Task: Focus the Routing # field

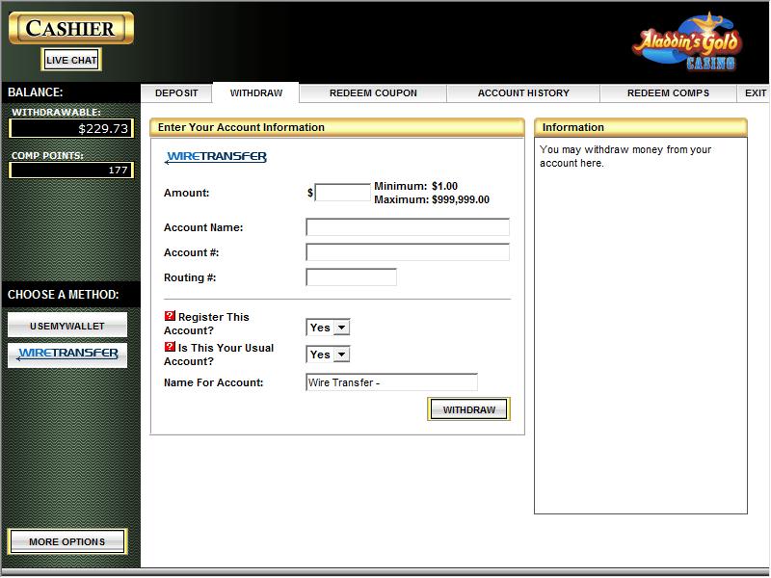Action: coord(351,277)
